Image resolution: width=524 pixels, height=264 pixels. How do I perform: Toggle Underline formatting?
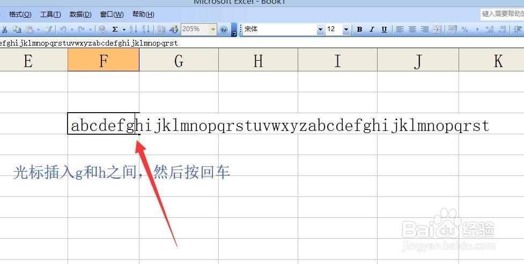pos(385,30)
